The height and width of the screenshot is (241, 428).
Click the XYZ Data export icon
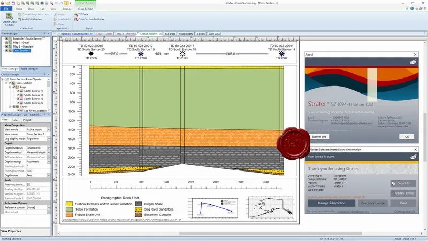coord(75,14)
